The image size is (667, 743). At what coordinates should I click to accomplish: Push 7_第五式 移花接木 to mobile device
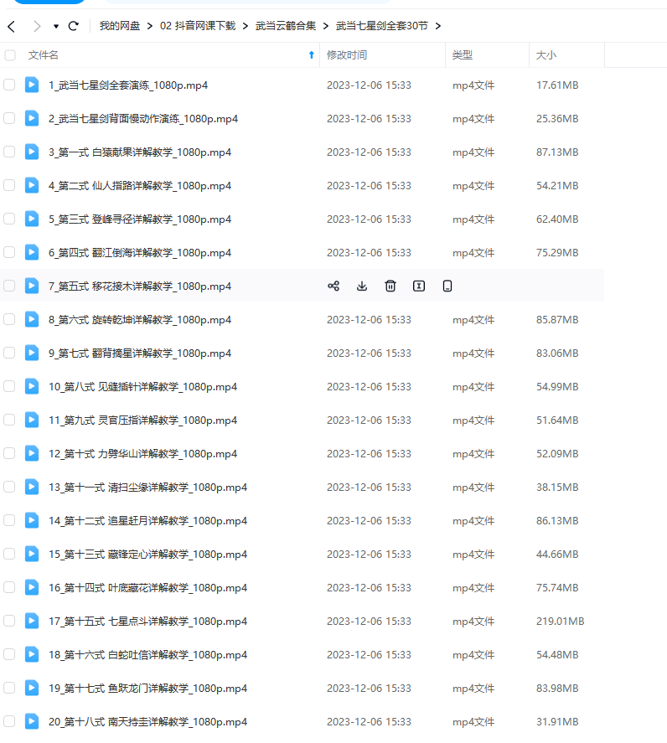tap(447, 286)
